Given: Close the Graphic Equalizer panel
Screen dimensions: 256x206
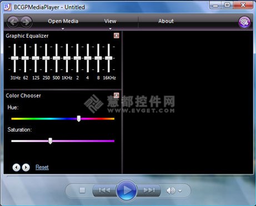Looking at the screenshot, I should click(x=116, y=36).
